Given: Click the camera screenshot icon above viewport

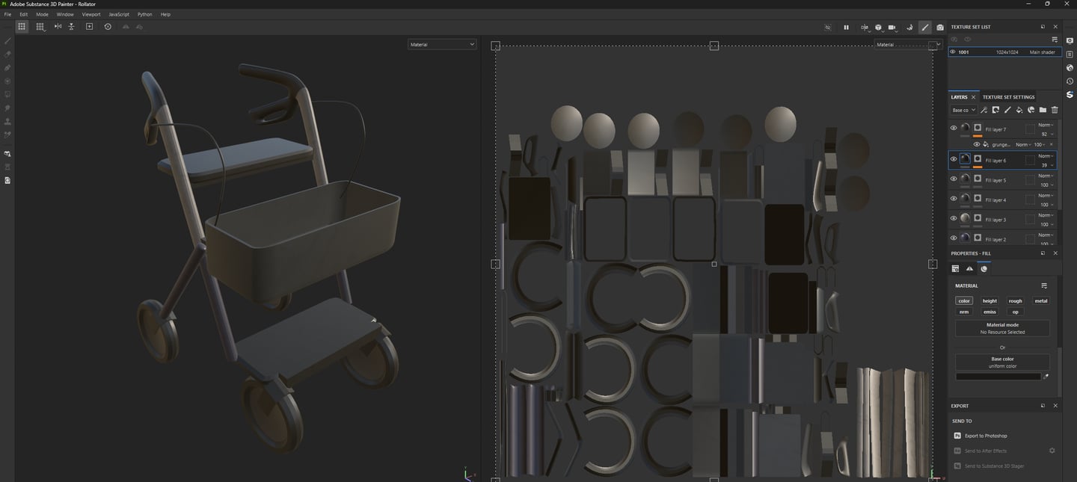Looking at the screenshot, I should (940, 28).
